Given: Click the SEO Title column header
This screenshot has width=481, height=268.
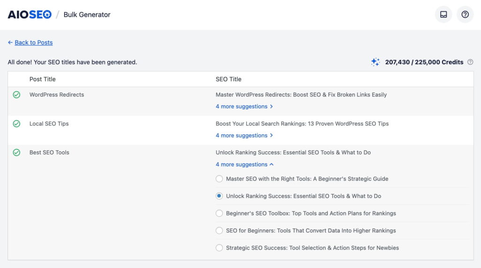Looking at the screenshot, I should tap(228, 79).
